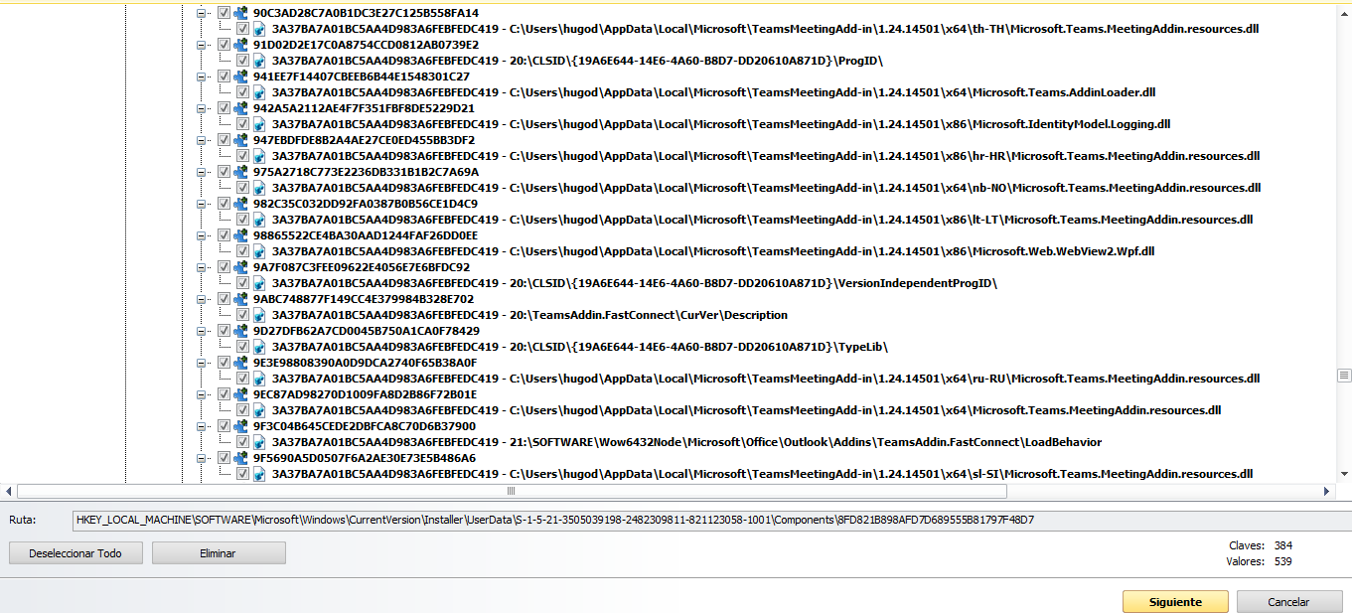Collapse the 9D27DFB62A7CD0045B750A1CA0F78429 tree node
The height and width of the screenshot is (613, 1352).
pyautogui.click(x=204, y=331)
